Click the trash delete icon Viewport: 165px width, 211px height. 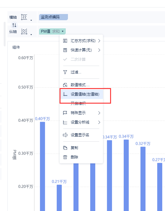point(65,157)
